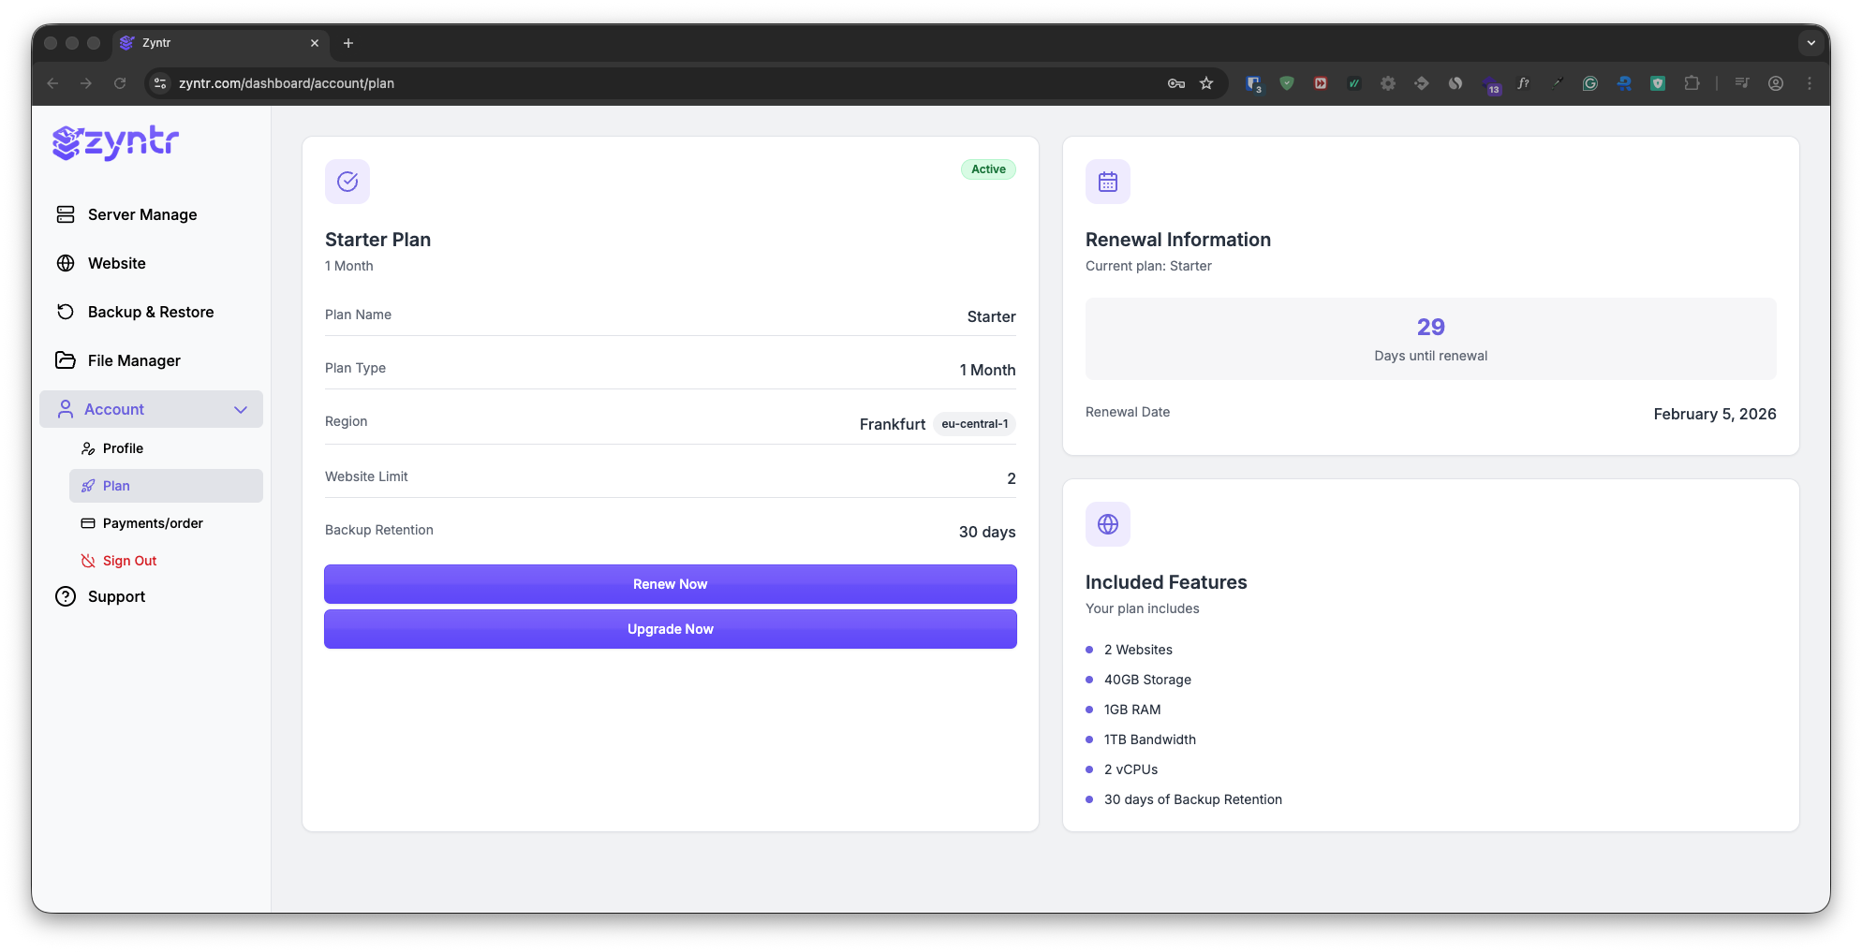
Task: Click the Renew Now button
Action: (x=671, y=584)
